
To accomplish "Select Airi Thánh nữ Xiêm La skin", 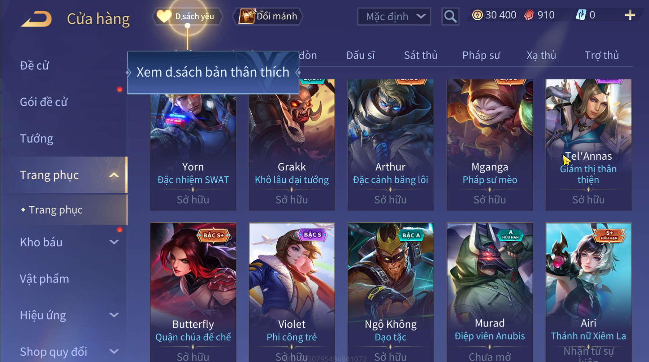I will click(588, 292).
